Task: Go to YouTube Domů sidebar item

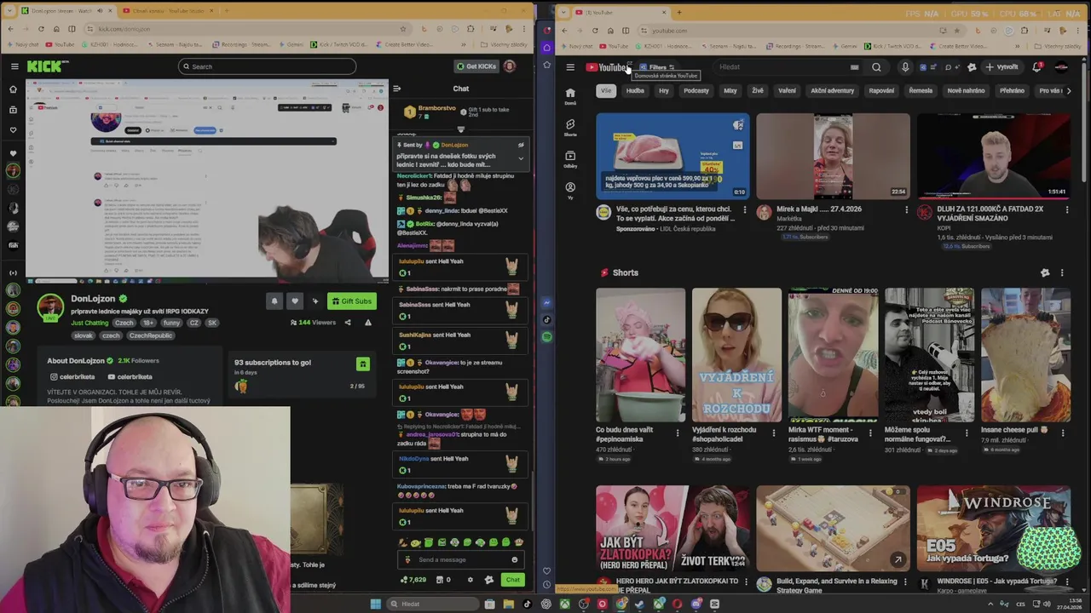Action: pos(570,96)
